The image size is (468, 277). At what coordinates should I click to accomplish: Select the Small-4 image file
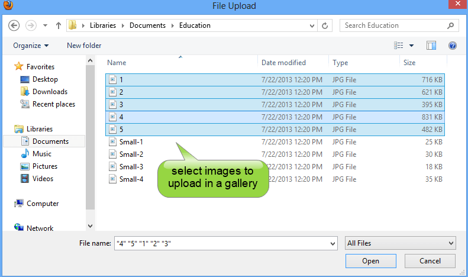pos(131,179)
